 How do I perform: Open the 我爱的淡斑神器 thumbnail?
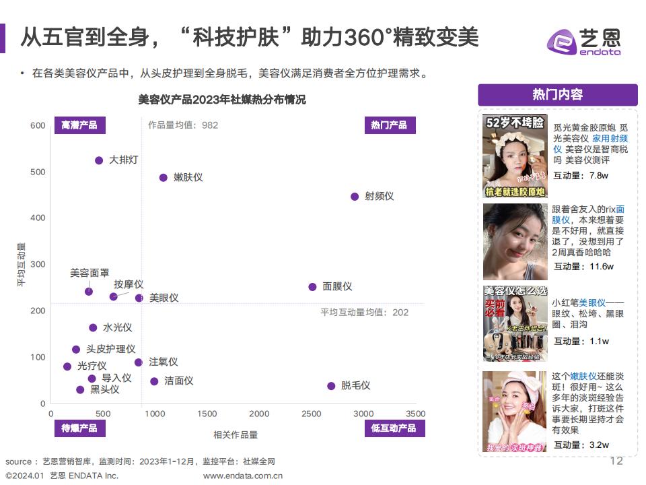coord(515,412)
